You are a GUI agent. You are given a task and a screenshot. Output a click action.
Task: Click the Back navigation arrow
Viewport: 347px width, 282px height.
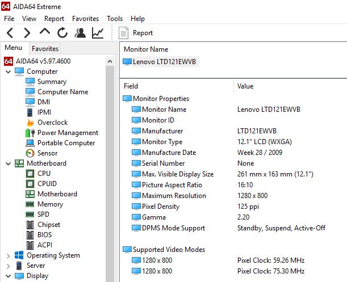[x=10, y=33]
